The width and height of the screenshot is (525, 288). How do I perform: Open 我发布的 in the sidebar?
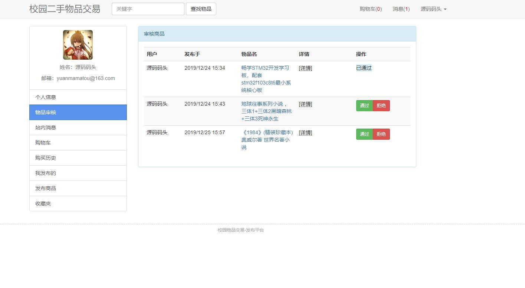point(78,173)
